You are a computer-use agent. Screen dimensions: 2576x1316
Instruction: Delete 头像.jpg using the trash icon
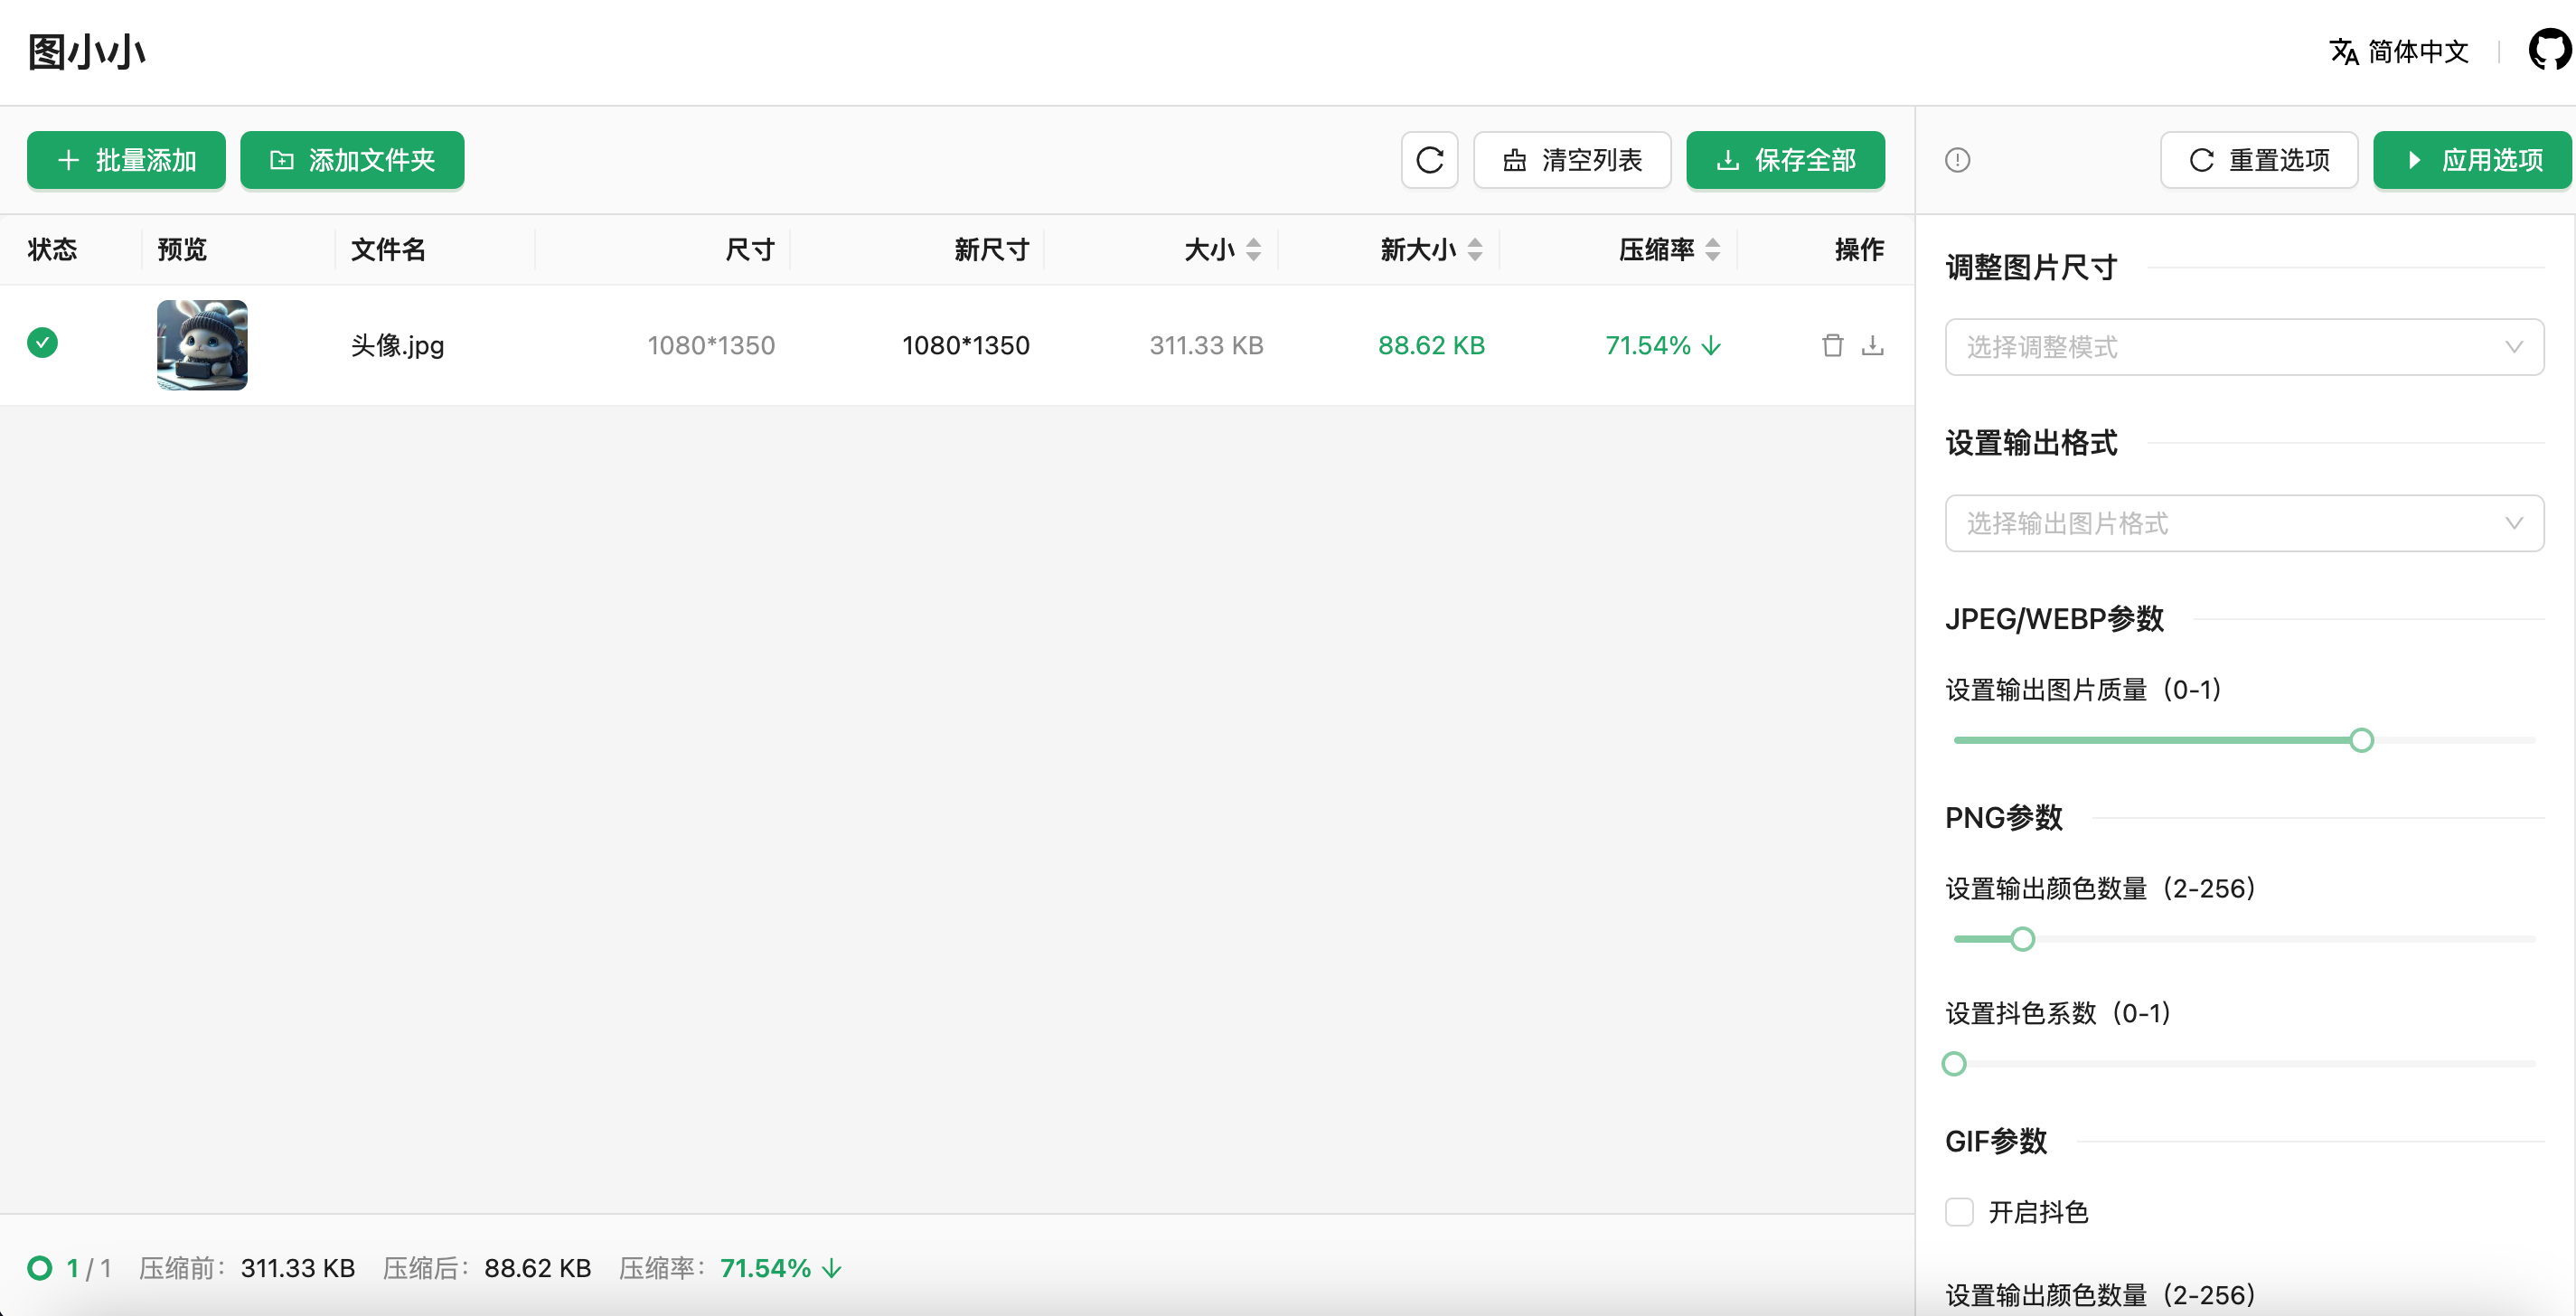click(1832, 346)
